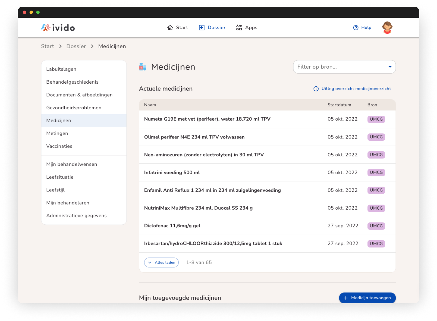Click the UMCG badge for Numeta G19E
This screenshot has height=321, width=437.
pyautogui.click(x=376, y=119)
